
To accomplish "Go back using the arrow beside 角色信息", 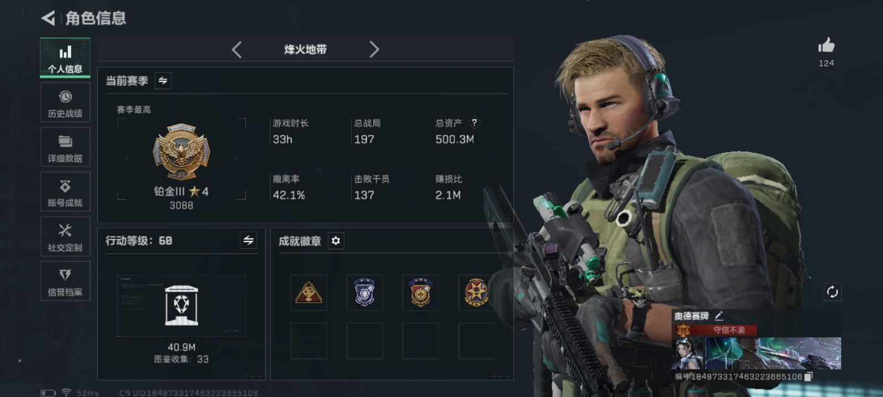I will 48,18.
